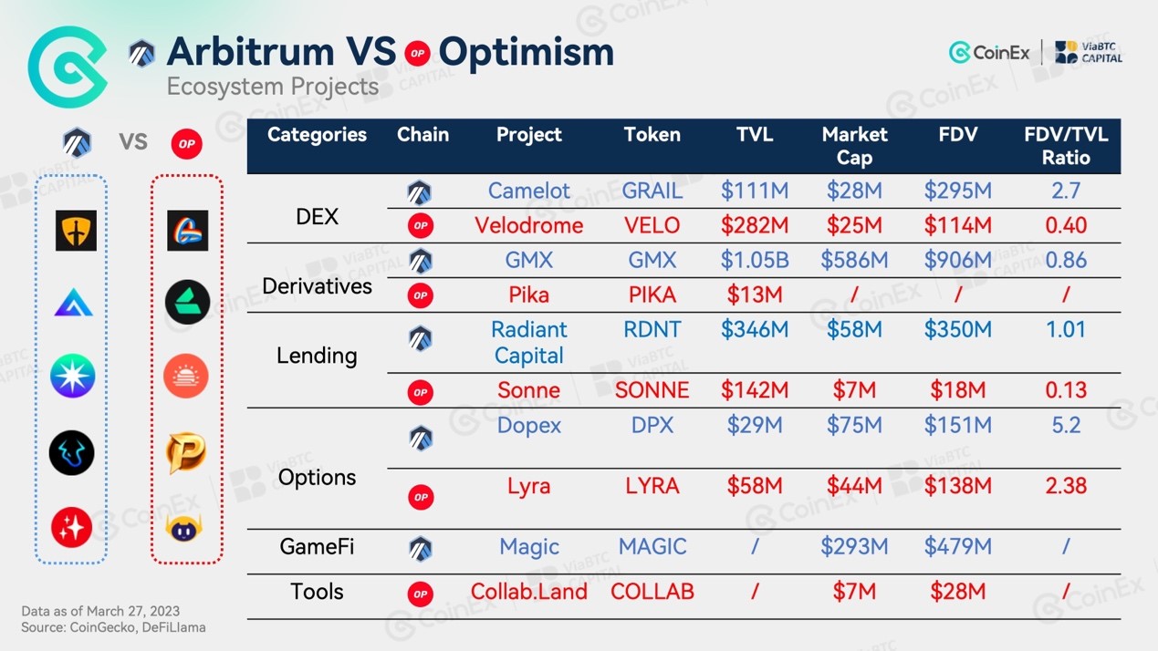The width and height of the screenshot is (1158, 651).
Task: Click the Dopex black bull logo
Action: (x=72, y=452)
